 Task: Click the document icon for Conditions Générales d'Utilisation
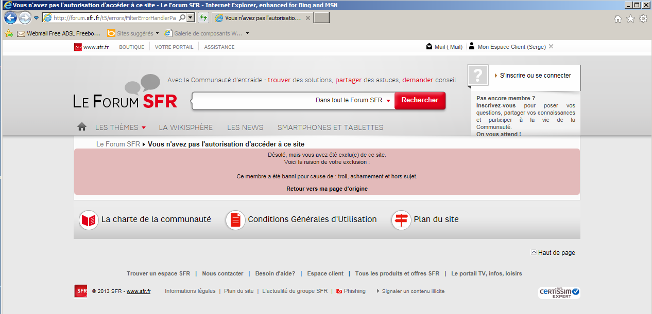pyautogui.click(x=235, y=218)
